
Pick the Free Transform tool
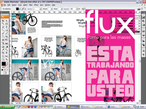(x=6, y=40)
